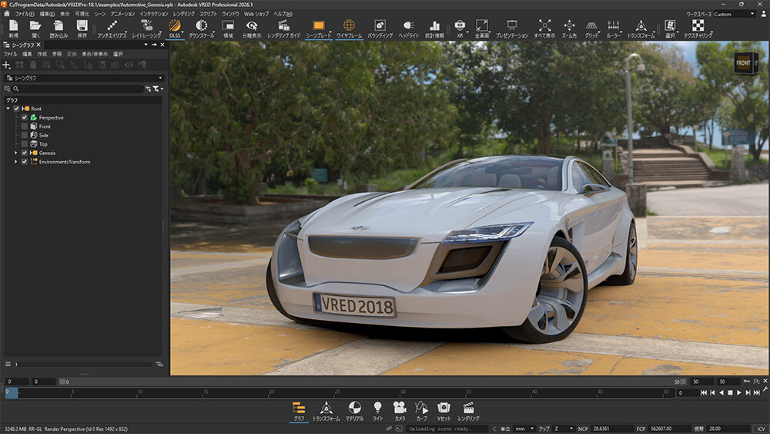Open the mm unit dropdown
Viewport: 770px width, 434px height.
(524, 429)
